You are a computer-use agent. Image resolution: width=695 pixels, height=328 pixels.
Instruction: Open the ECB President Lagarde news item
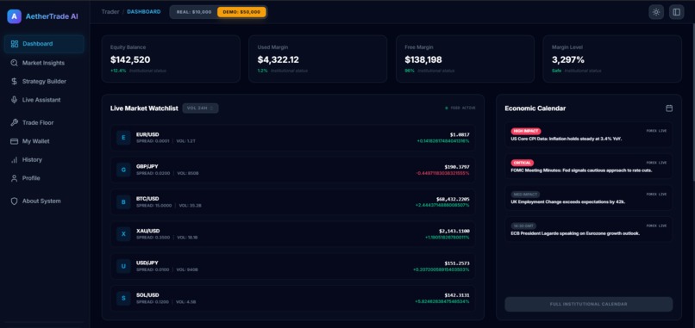pyautogui.click(x=589, y=229)
